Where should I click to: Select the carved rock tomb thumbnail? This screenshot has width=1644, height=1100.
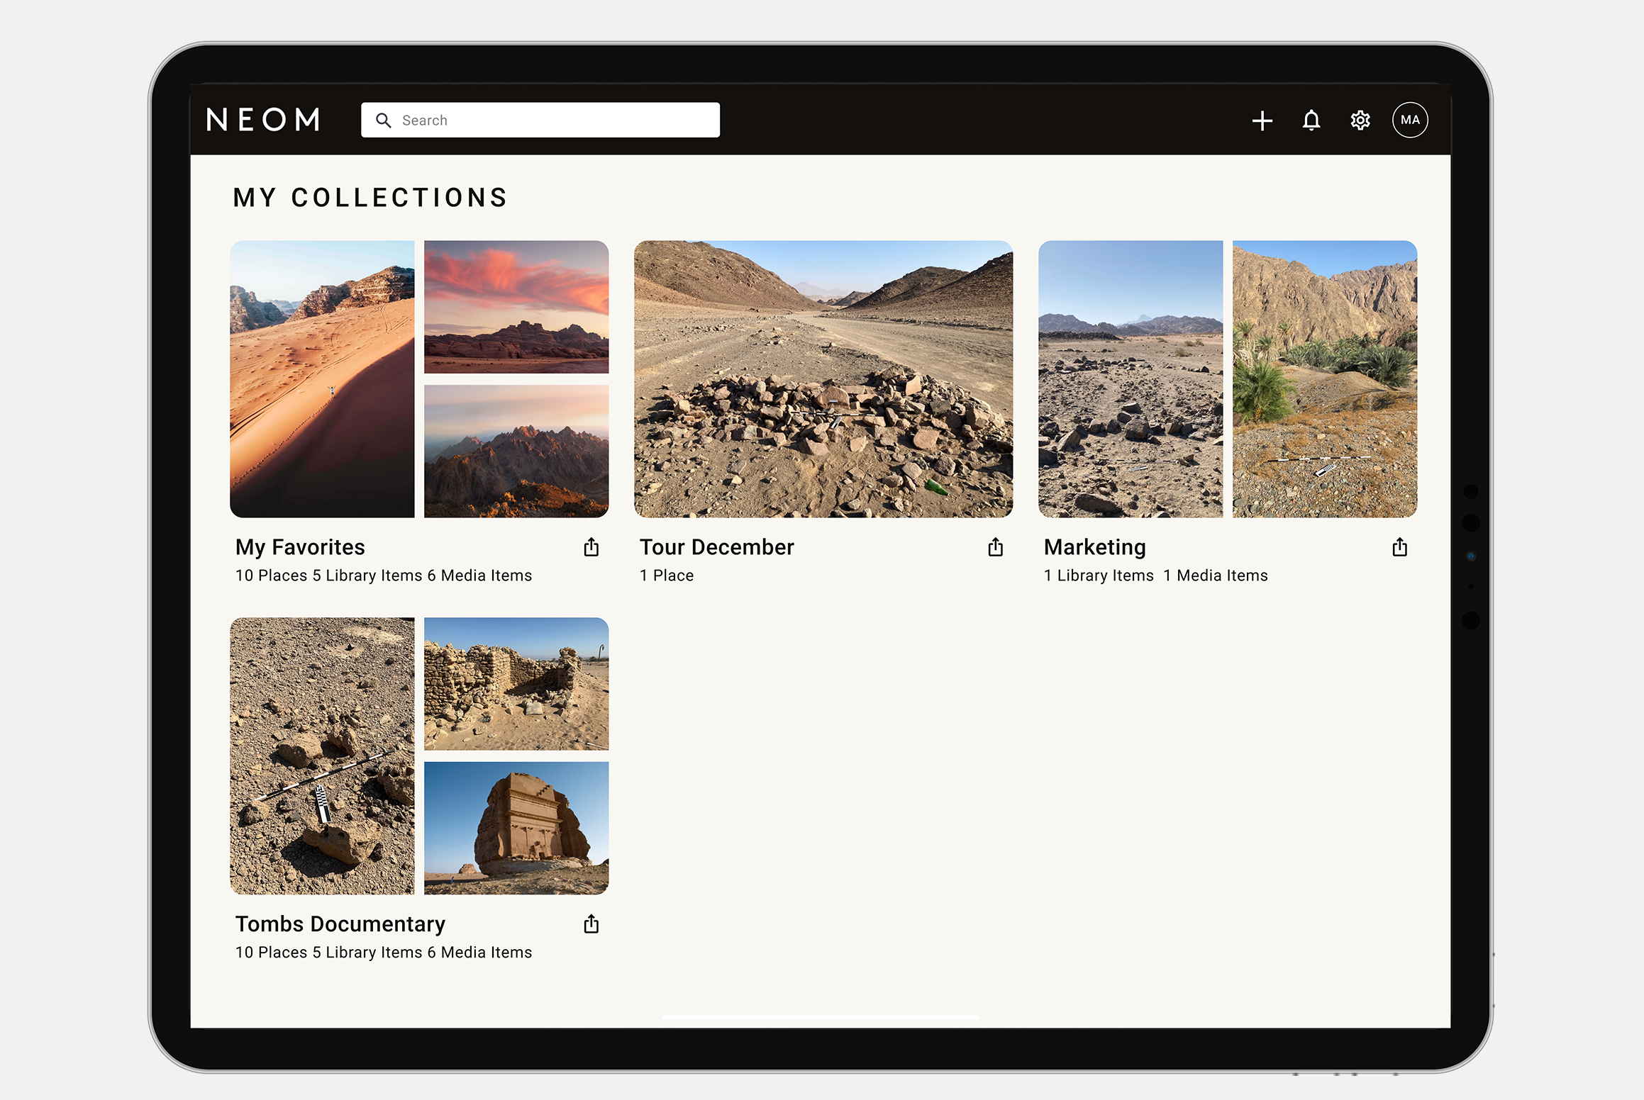[516, 828]
